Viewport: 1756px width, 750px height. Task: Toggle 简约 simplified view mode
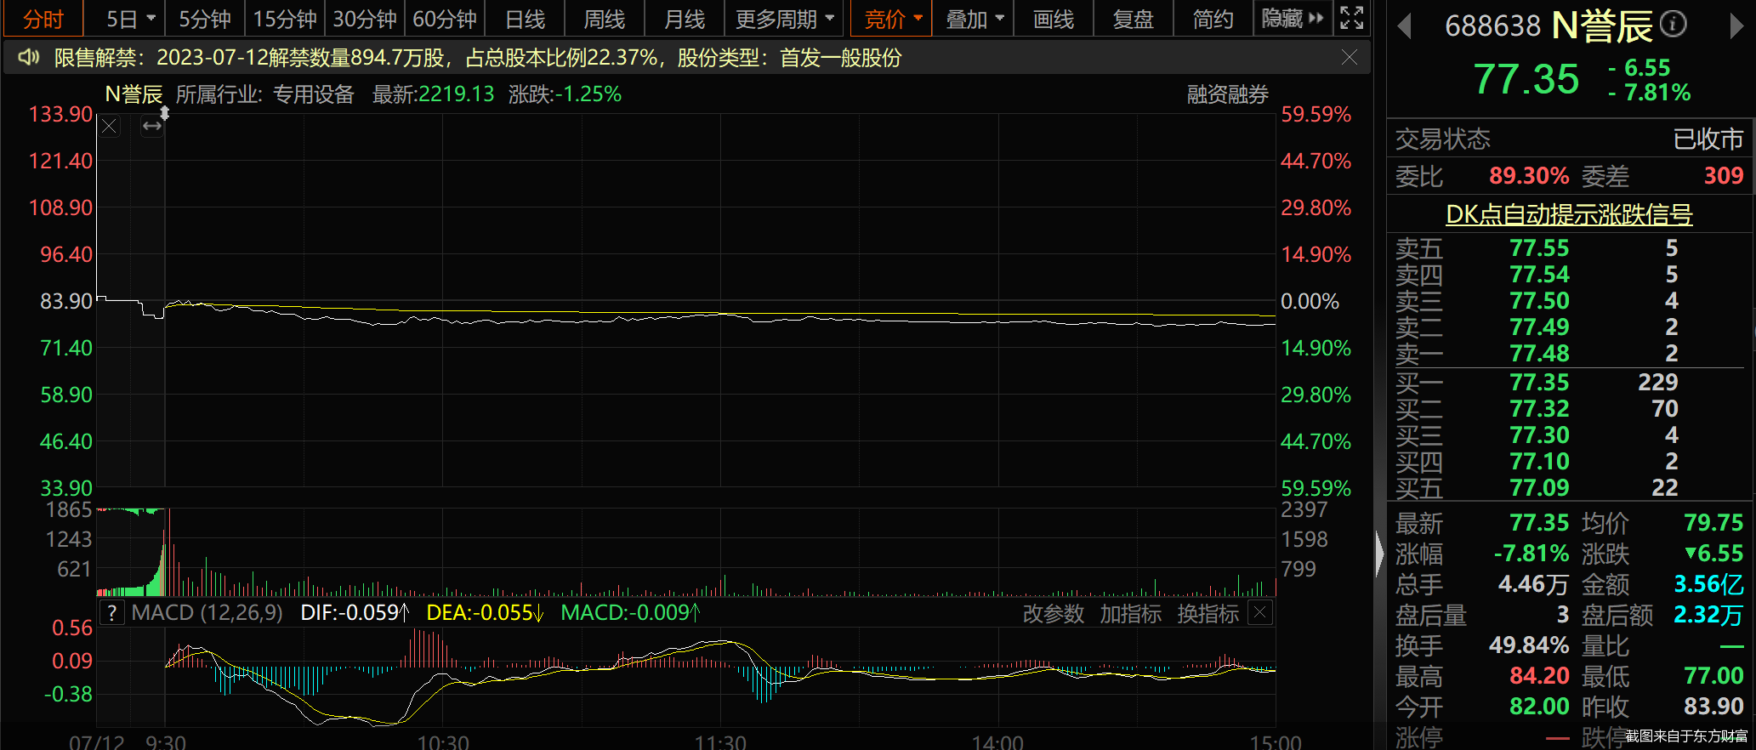(1212, 19)
